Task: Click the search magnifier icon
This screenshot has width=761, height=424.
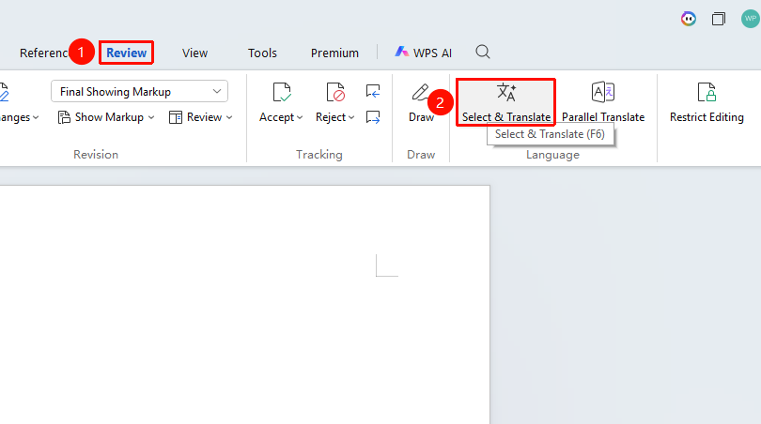Action: [x=482, y=52]
